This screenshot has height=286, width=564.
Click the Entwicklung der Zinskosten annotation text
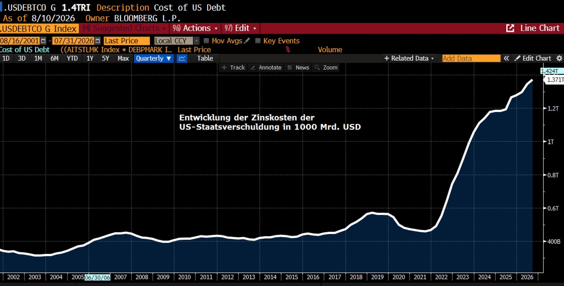click(x=270, y=122)
